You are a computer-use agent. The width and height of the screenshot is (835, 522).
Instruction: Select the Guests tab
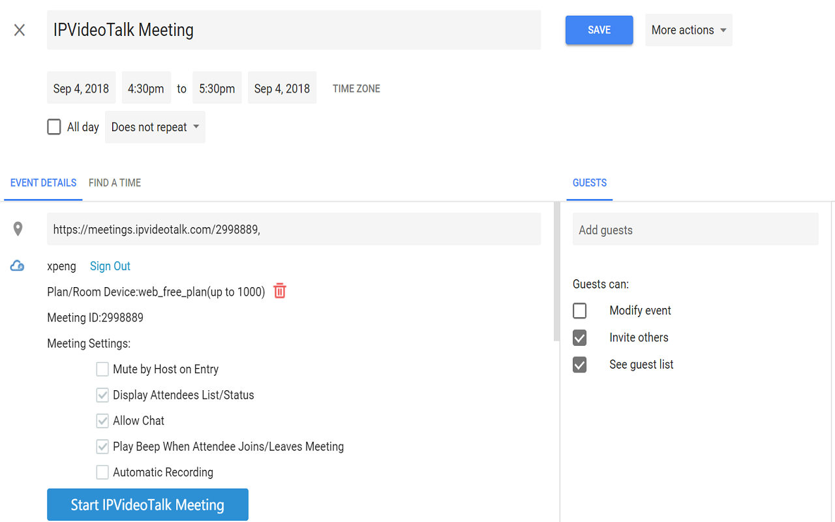tap(589, 183)
